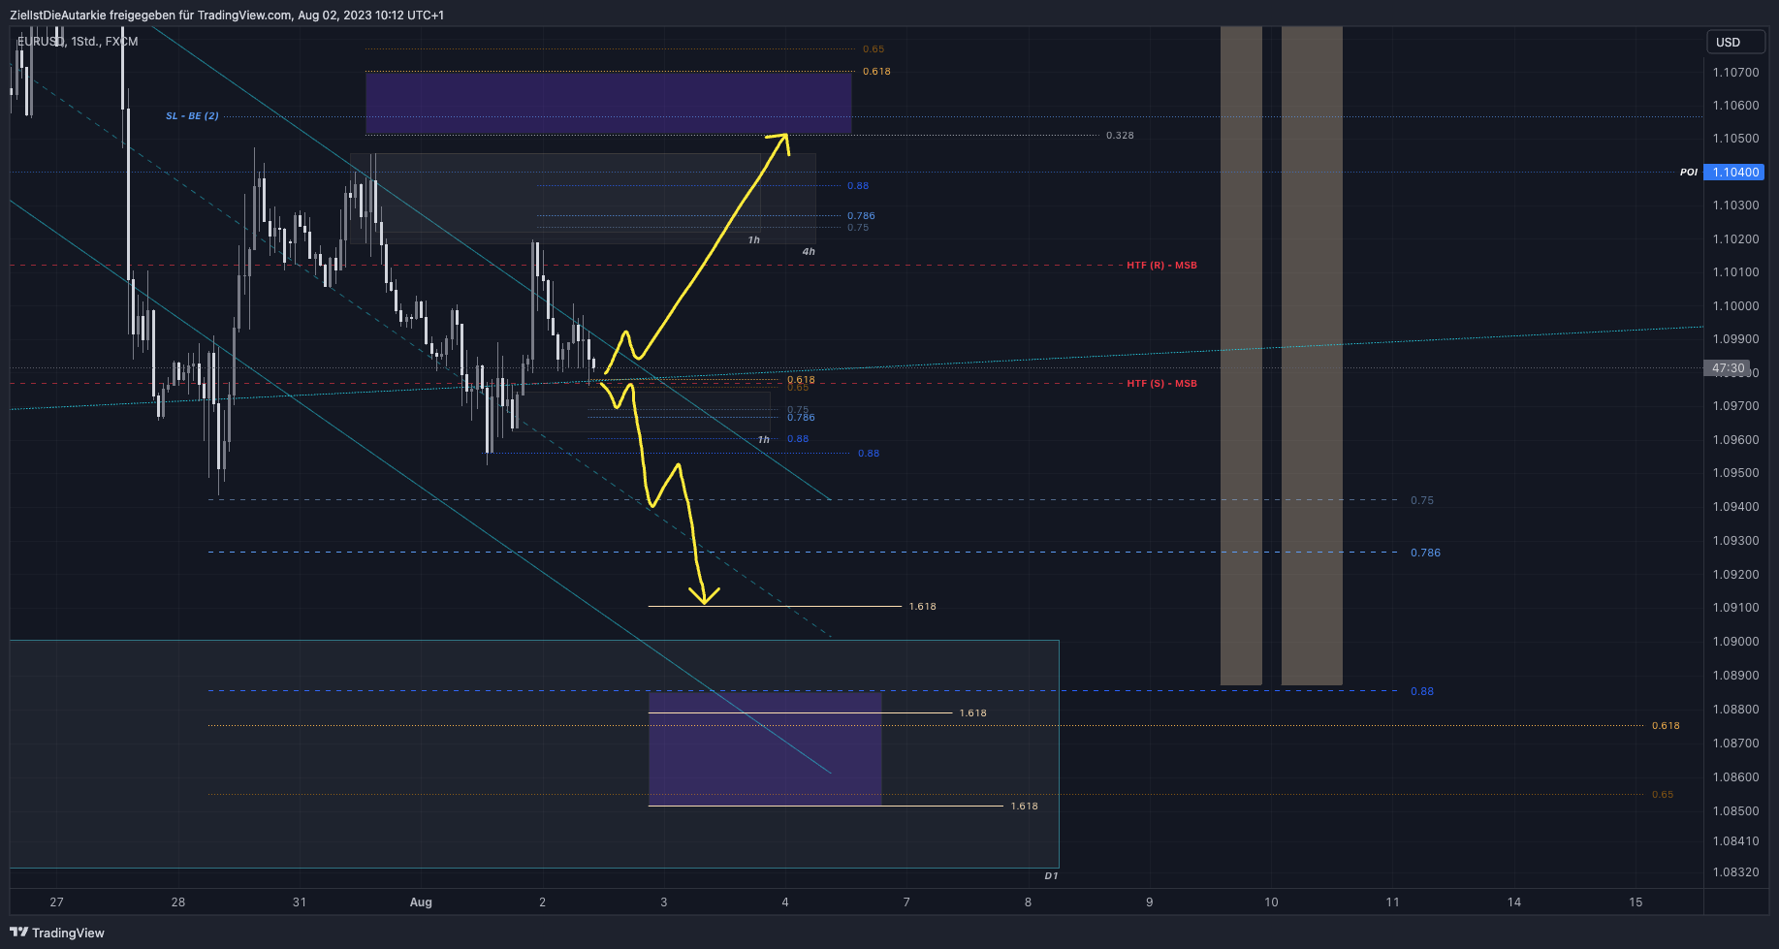Click the '28' date on the time axis
Viewport: 1779px width, 949px height.
pos(178,902)
